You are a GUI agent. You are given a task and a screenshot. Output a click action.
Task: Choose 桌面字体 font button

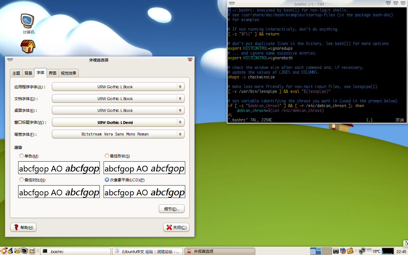point(118,110)
